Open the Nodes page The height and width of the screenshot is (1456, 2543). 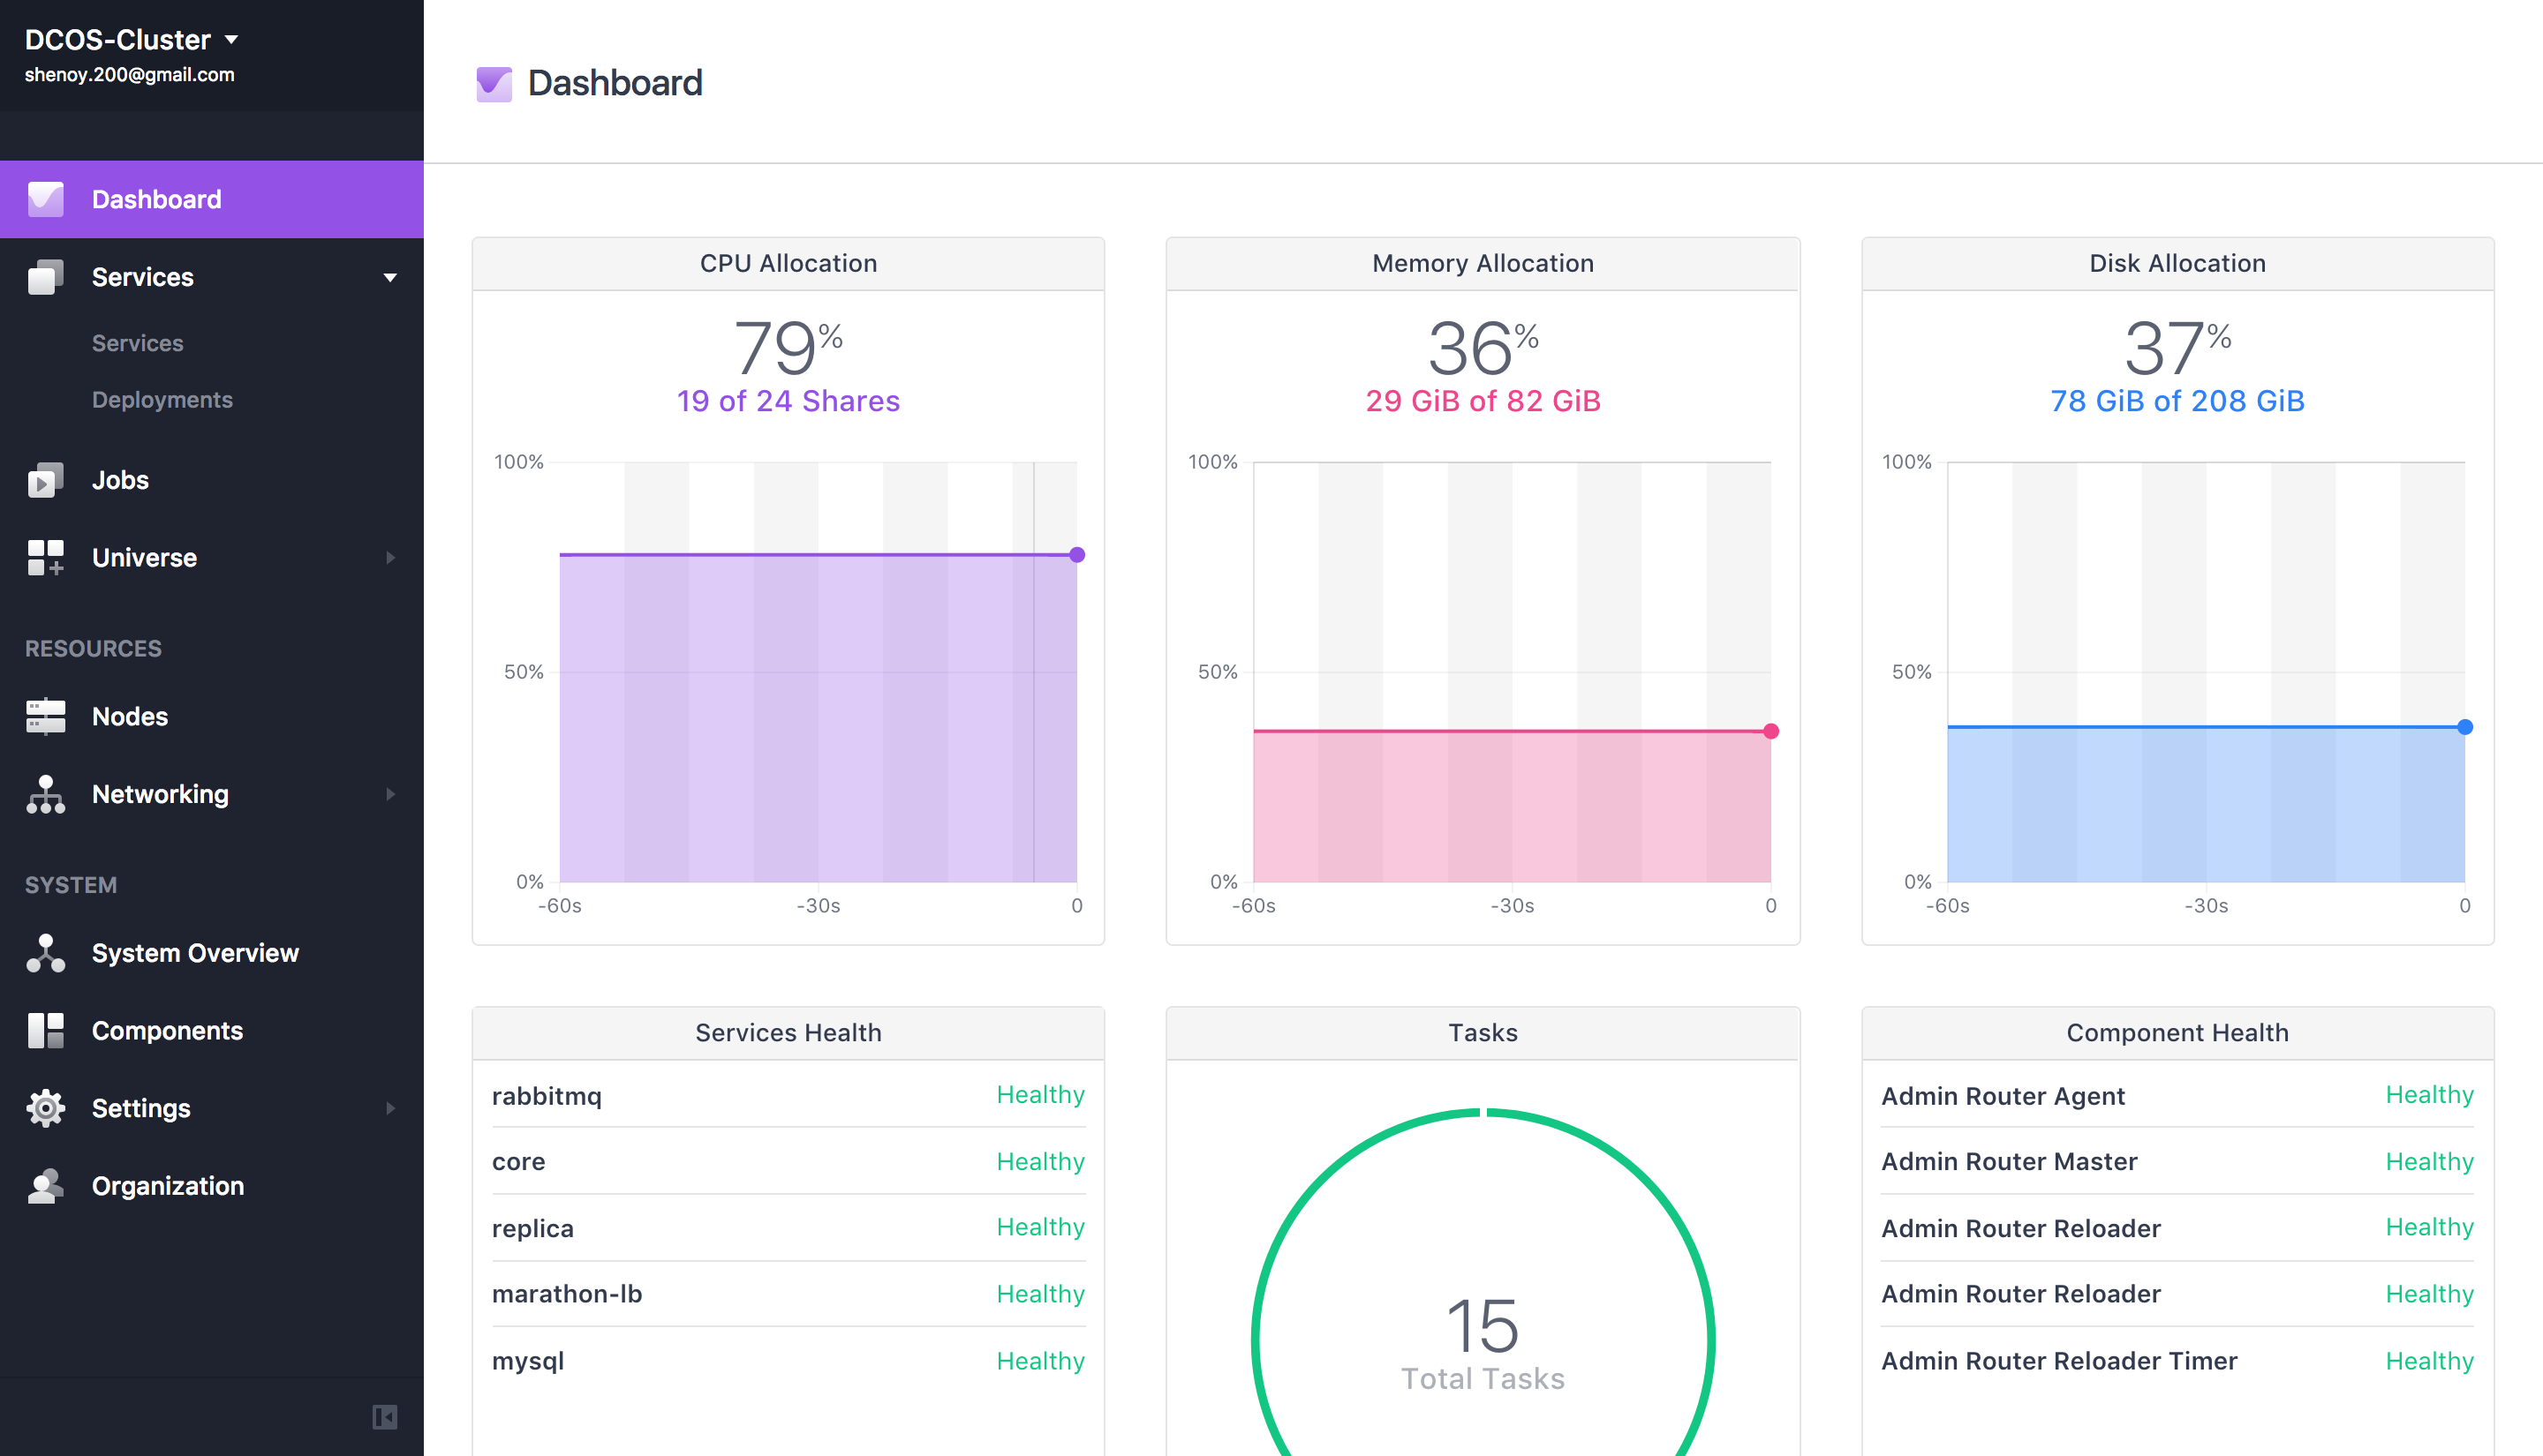[x=130, y=716]
